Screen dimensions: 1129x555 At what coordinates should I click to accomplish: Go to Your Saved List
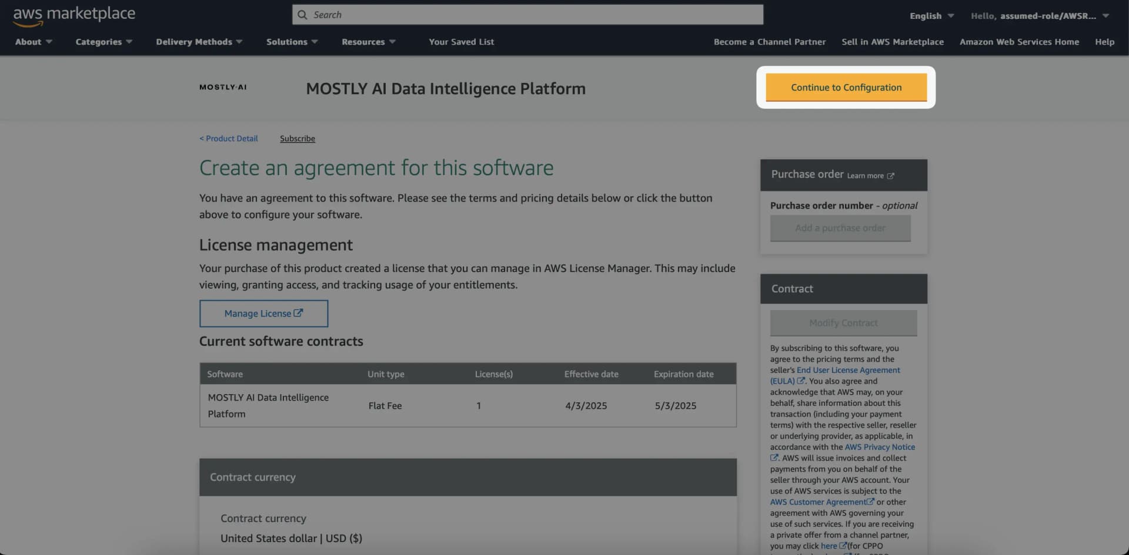point(462,42)
